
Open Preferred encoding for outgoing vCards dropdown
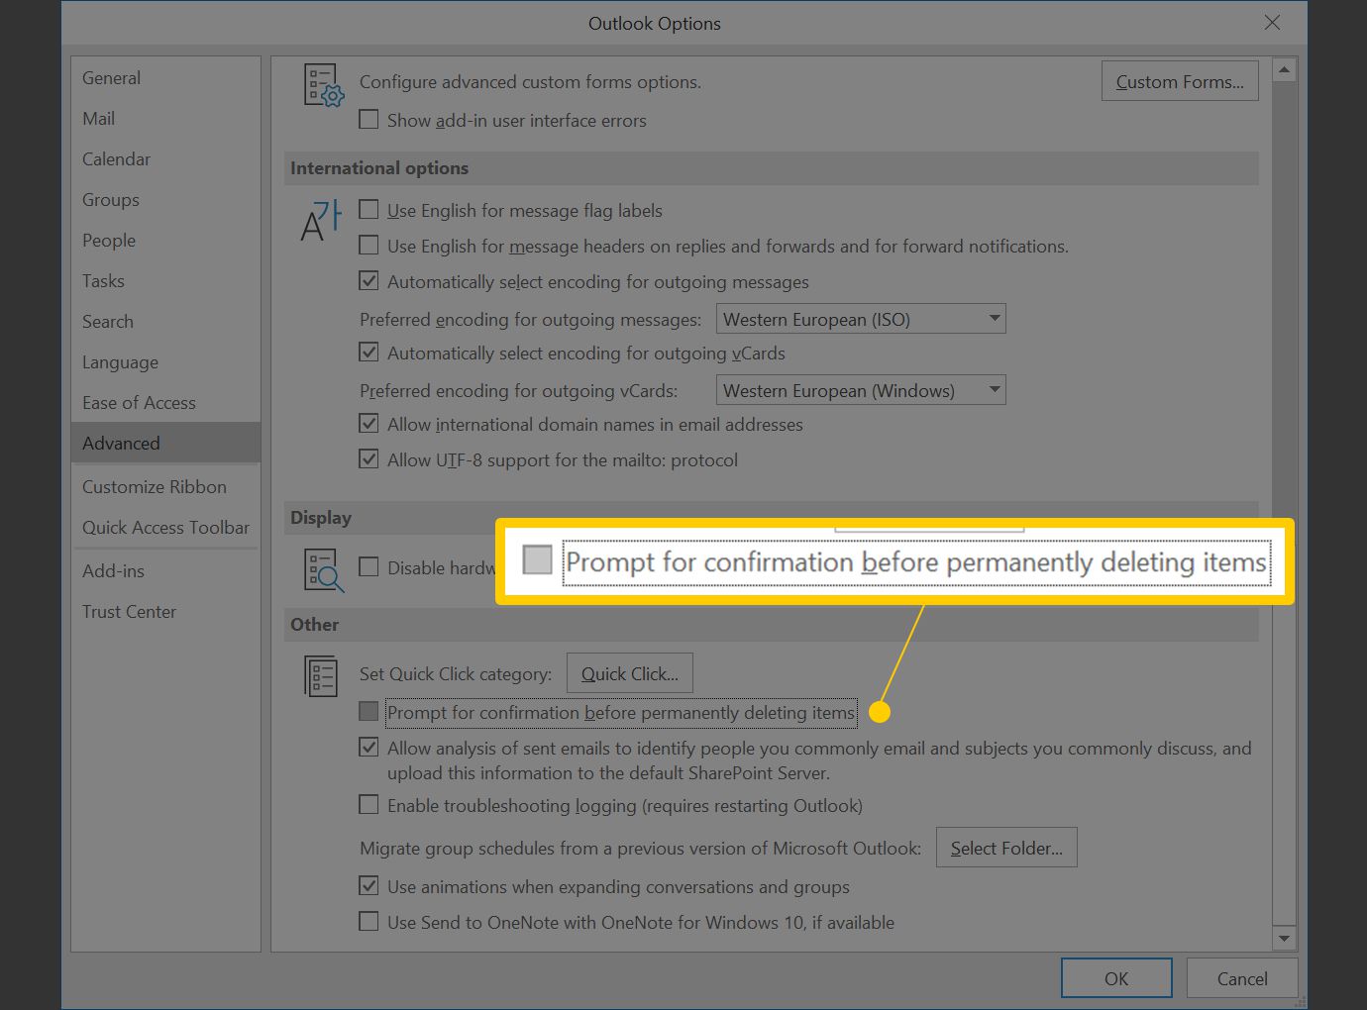point(861,390)
